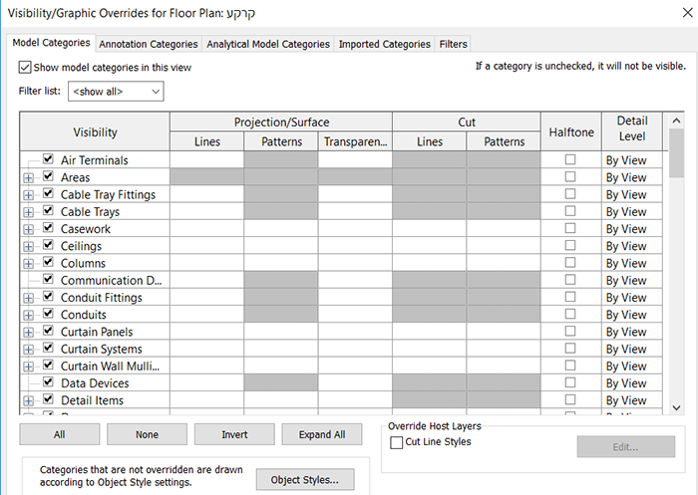698x495 pixels.
Task: Toggle Ceilings visibility checkbox
Action: (x=48, y=245)
